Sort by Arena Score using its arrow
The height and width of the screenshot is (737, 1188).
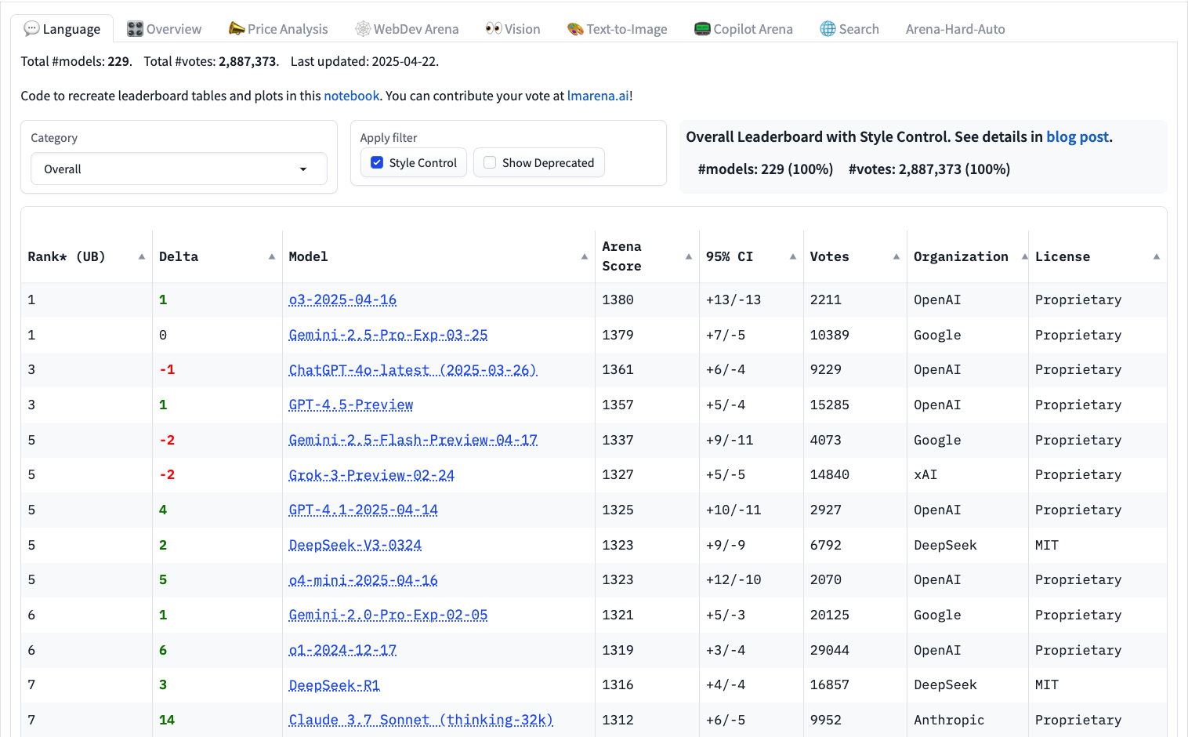coord(689,256)
